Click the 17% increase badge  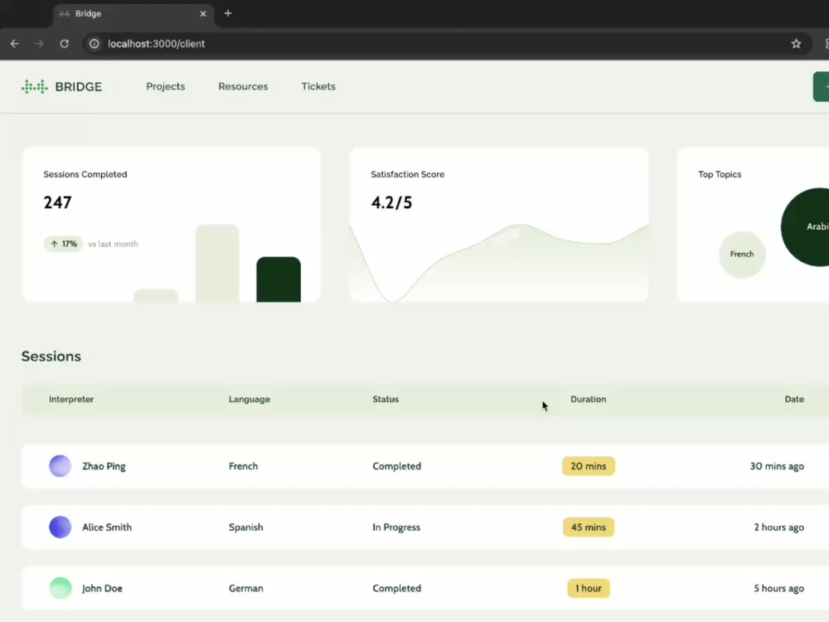pos(64,244)
